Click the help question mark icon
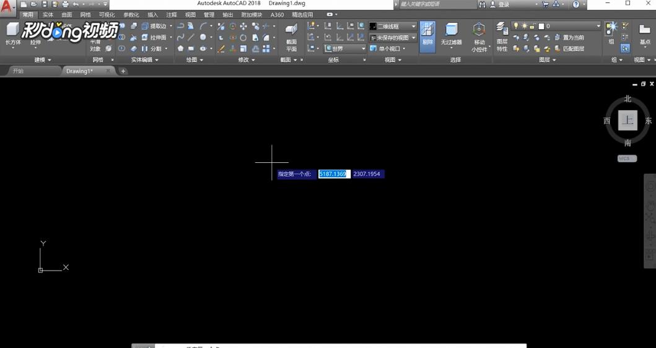The height and width of the screenshot is (348, 656). (576, 4)
